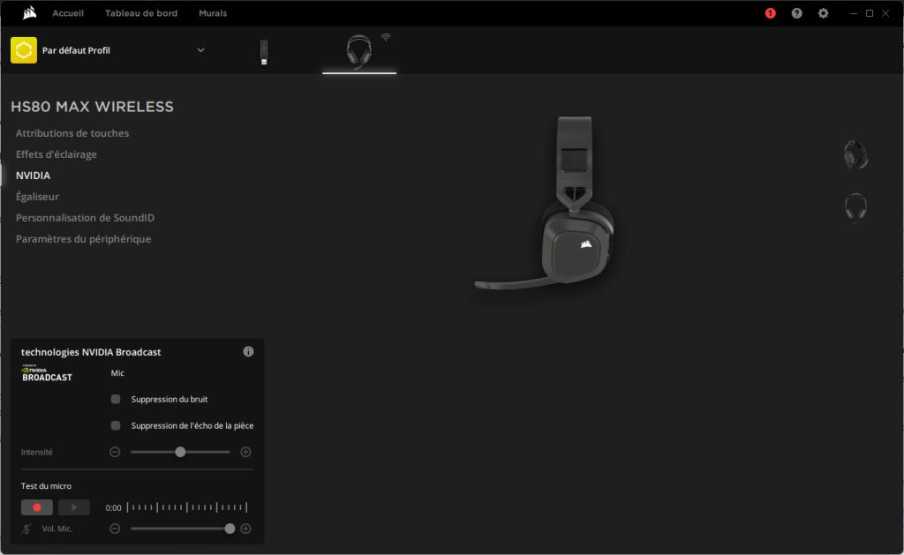Image resolution: width=904 pixels, height=555 pixels.
Task: Increase Intensité with plus icon
Action: 245,452
